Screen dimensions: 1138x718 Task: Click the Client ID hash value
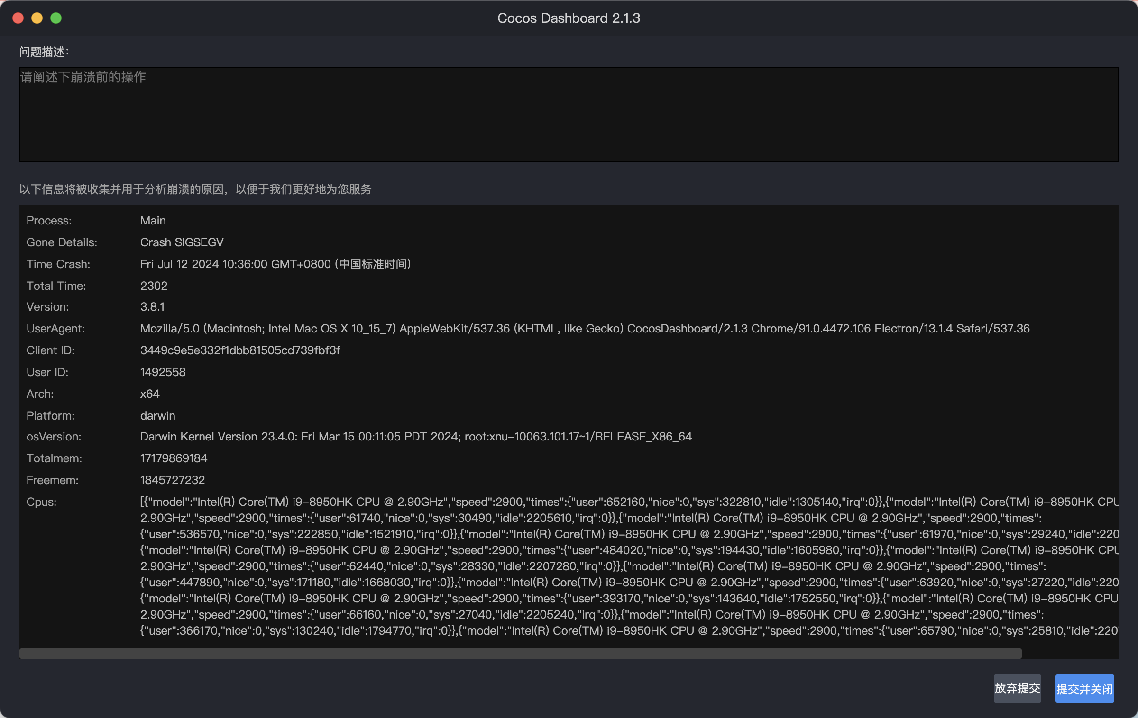[x=240, y=350]
